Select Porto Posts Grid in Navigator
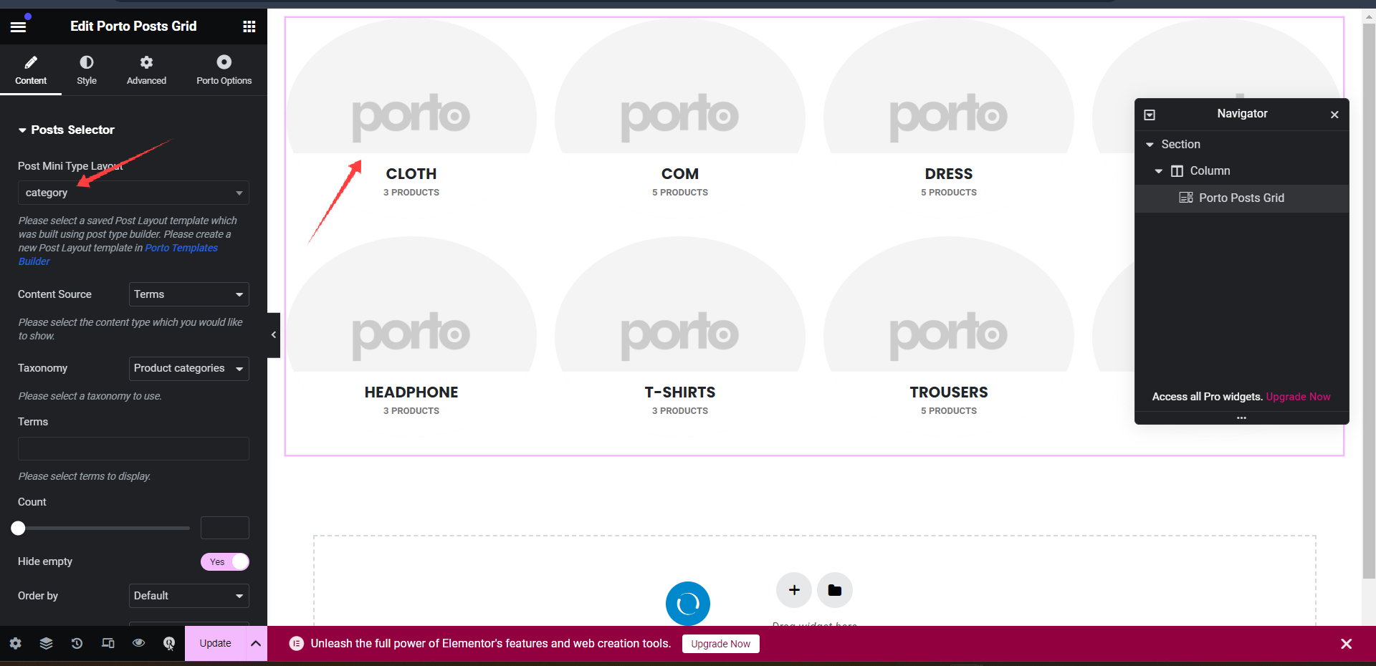The height and width of the screenshot is (666, 1376). (x=1242, y=198)
